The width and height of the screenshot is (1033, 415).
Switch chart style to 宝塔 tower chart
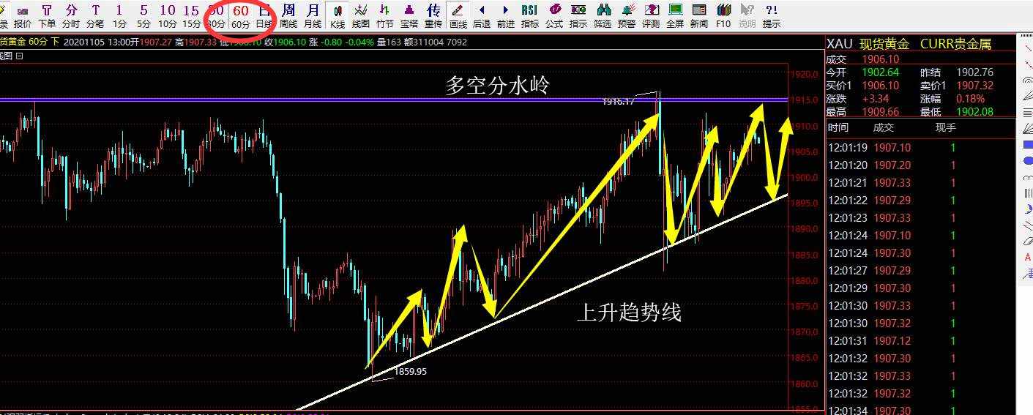(409, 16)
